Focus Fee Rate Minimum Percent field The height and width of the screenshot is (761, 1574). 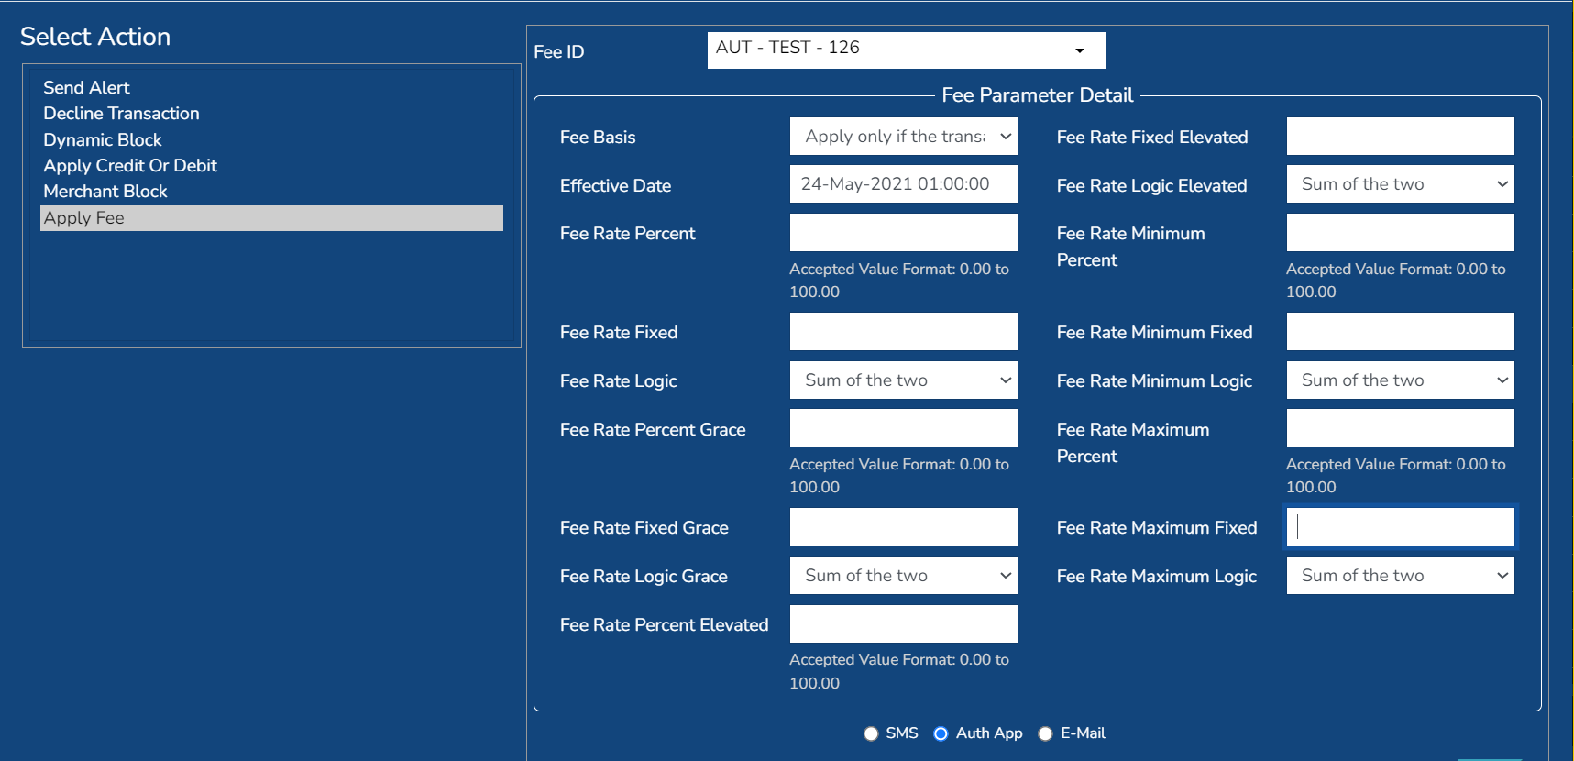coord(1401,233)
